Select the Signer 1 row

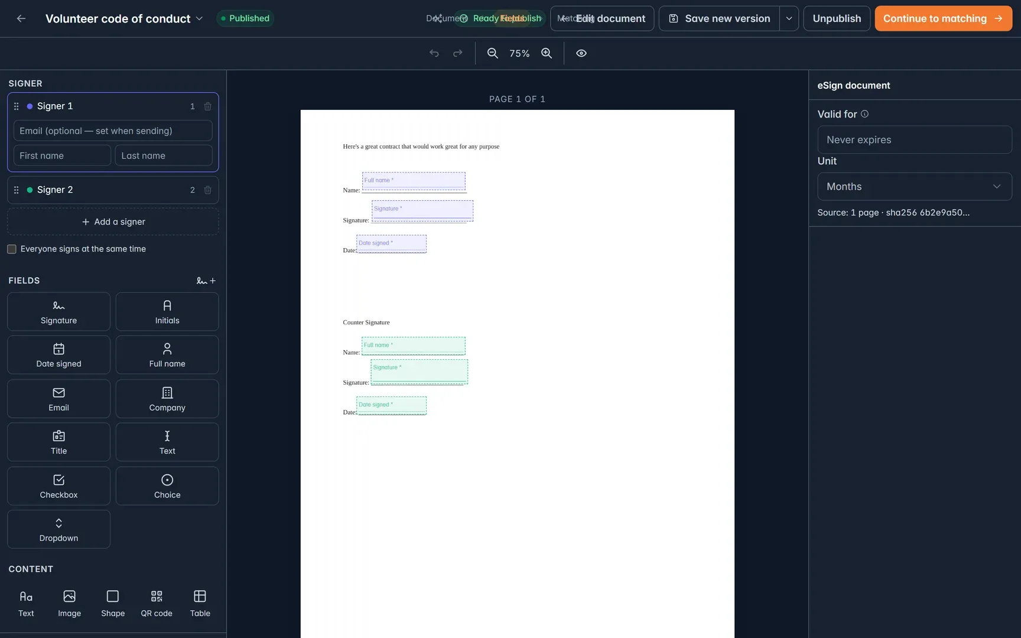(x=113, y=106)
